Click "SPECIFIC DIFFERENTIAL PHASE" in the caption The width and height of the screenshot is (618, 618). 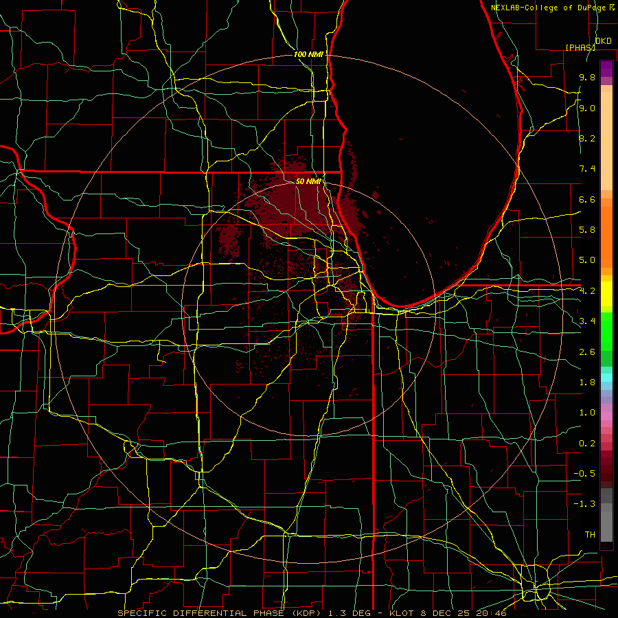[201, 613]
